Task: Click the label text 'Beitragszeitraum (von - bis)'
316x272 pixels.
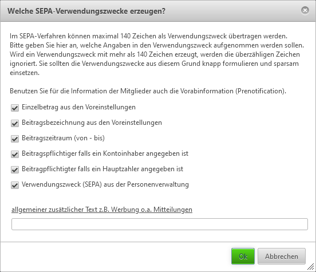Action: tap(63, 138)
